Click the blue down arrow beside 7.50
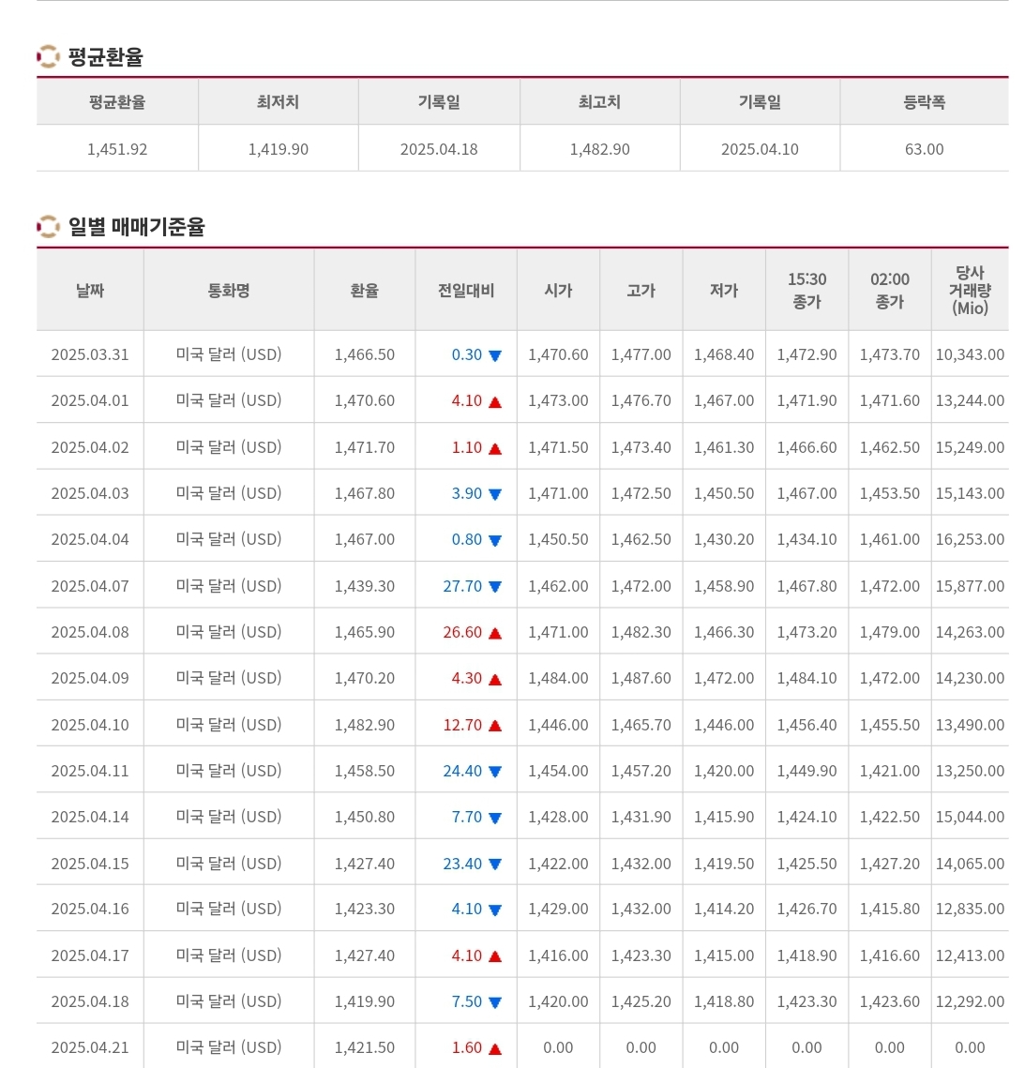The image size is (1025, 1068). click(x=495, y=1002)
